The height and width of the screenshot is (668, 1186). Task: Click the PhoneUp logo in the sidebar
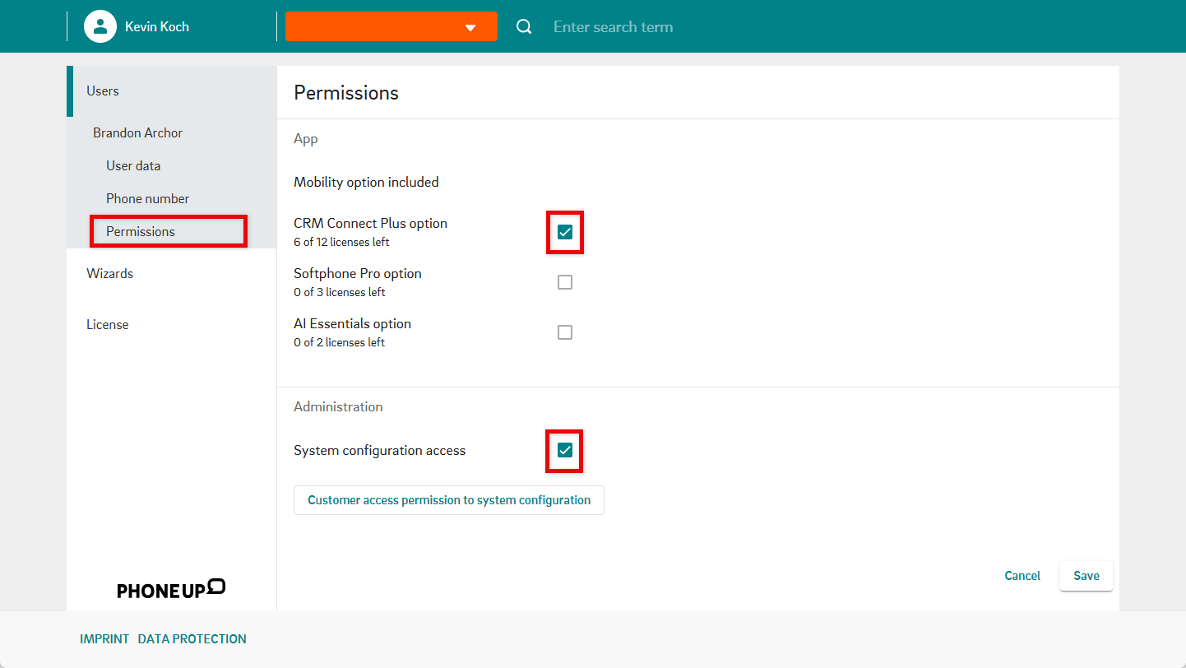click(171, 588)
